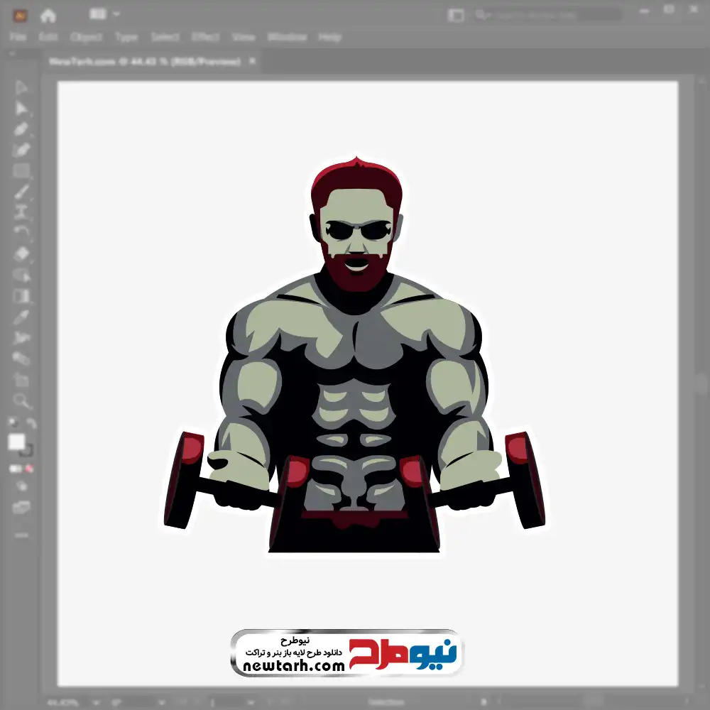
Task: Select the Eraser tool
Action: pos(21,253)
